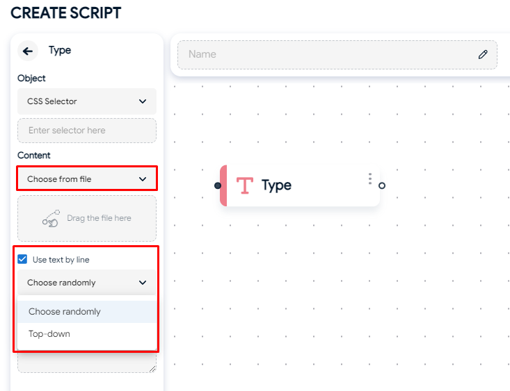Click the back arrow icon beside Type

pos(28,51)
